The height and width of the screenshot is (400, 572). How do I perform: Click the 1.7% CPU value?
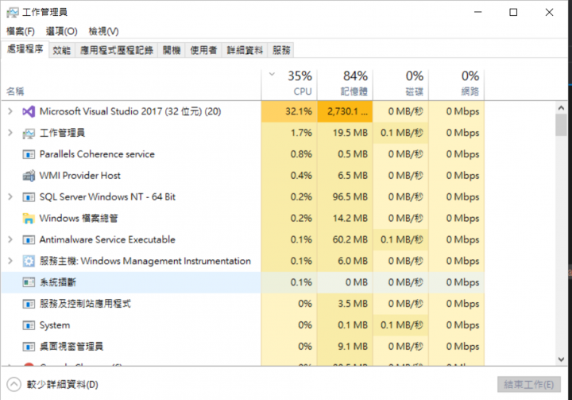coord(301,133)
